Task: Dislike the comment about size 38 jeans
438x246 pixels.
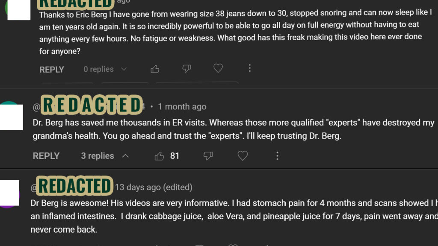Action: [x=186, y=69]
